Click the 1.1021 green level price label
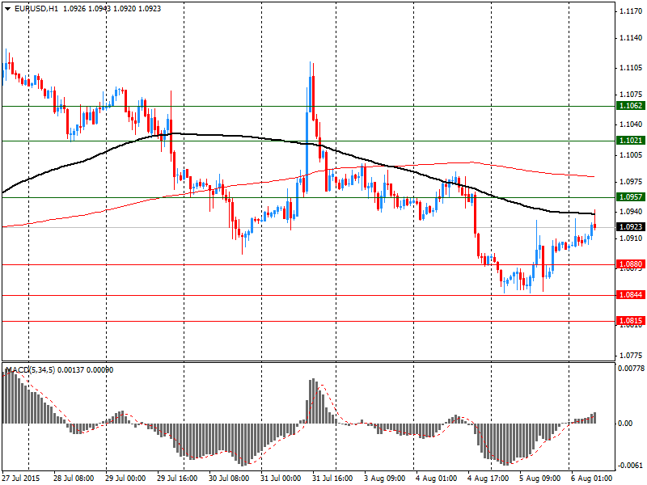647x485 pixels. click(x=631, y=141)
